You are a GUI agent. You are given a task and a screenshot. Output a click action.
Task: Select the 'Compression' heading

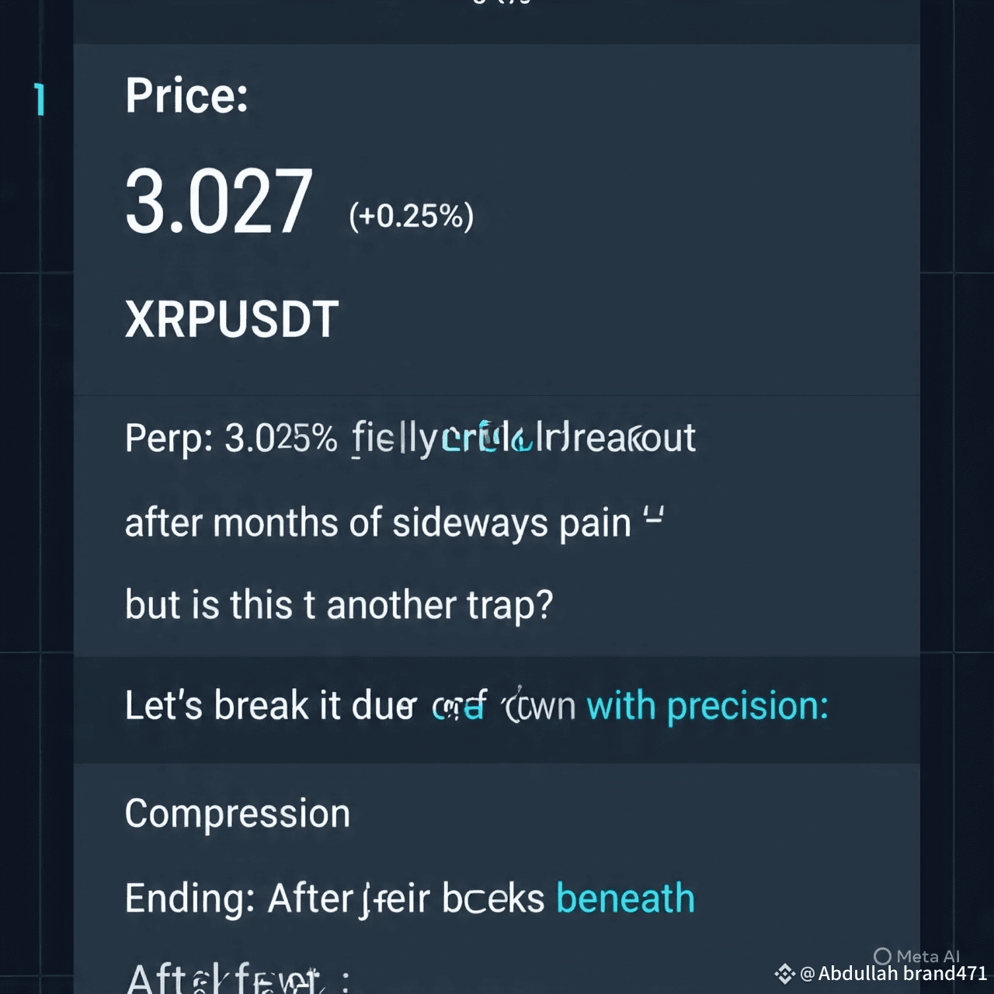point(238,815)
